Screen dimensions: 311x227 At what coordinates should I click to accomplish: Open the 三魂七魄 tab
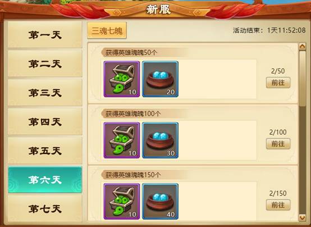point(107,30)
